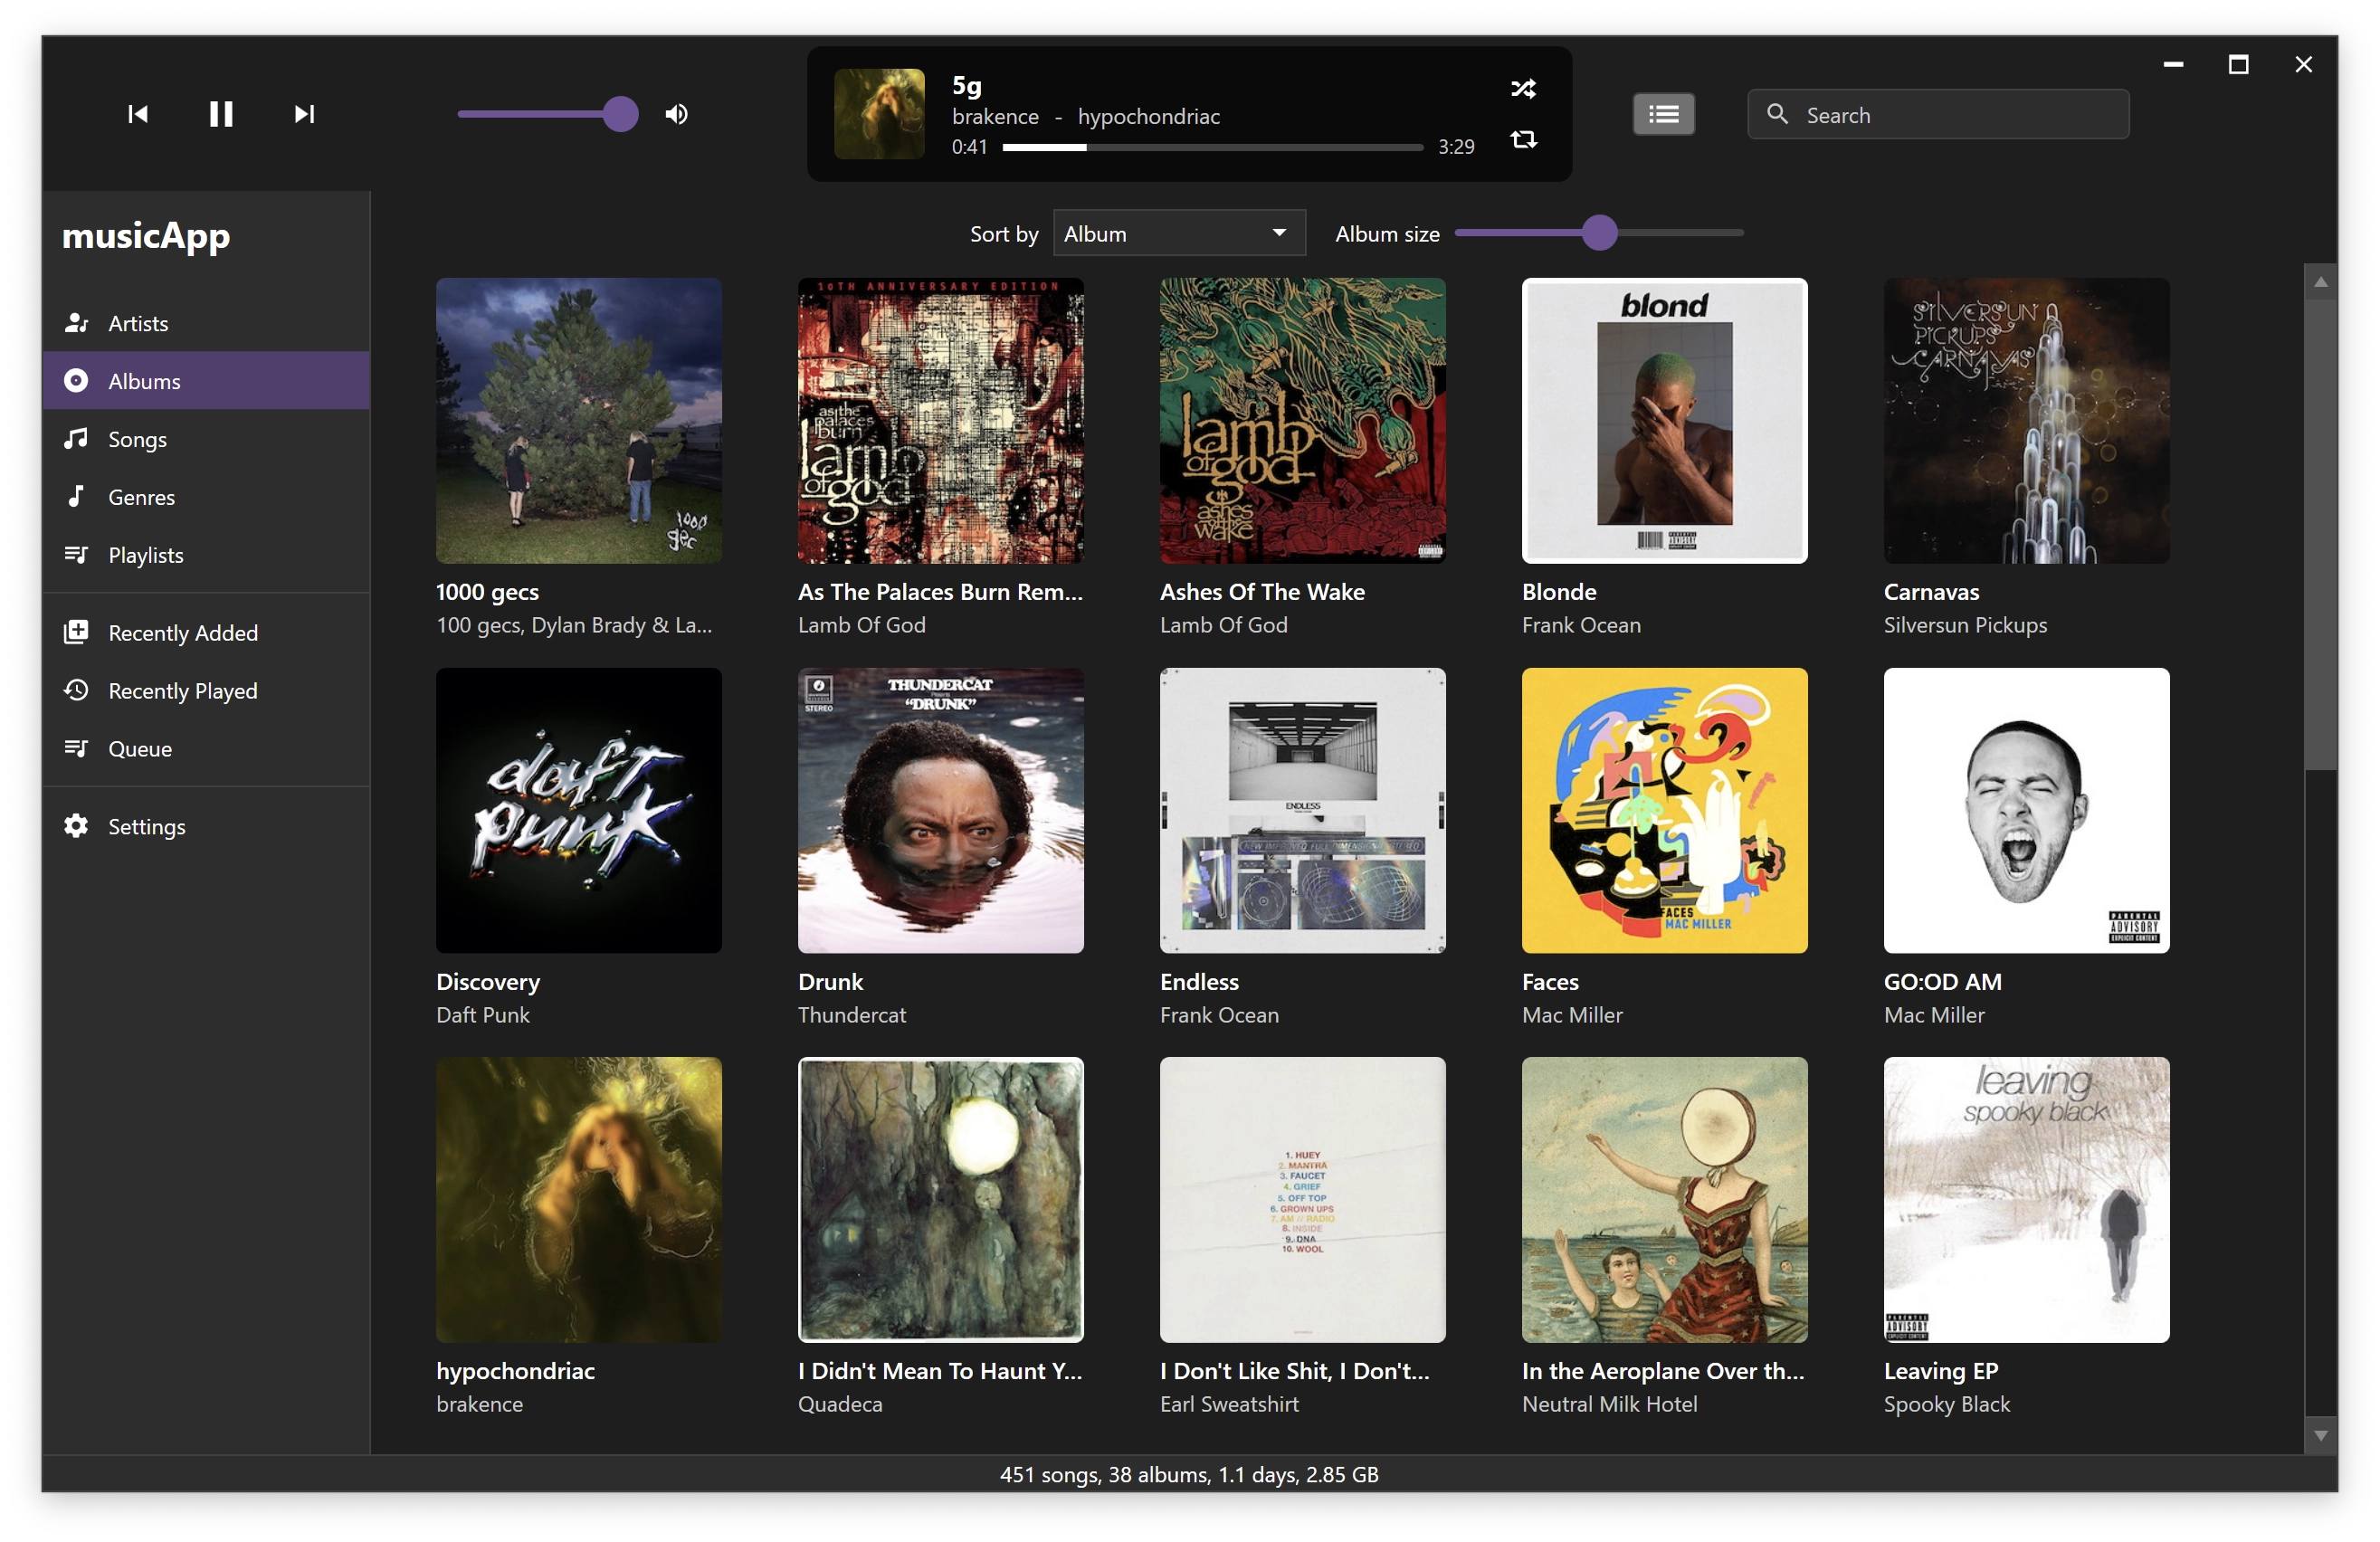Maximize the musicApp window
The width and height of the screenshot is (2380, 1542).
tap(2238, 65)
